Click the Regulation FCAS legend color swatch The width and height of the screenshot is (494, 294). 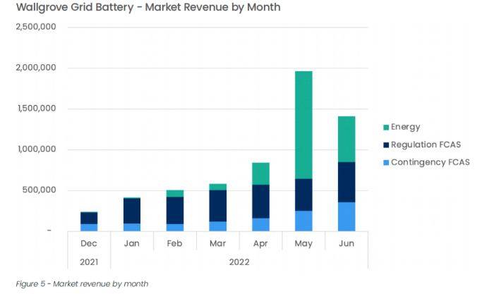[x=385, y=145]
